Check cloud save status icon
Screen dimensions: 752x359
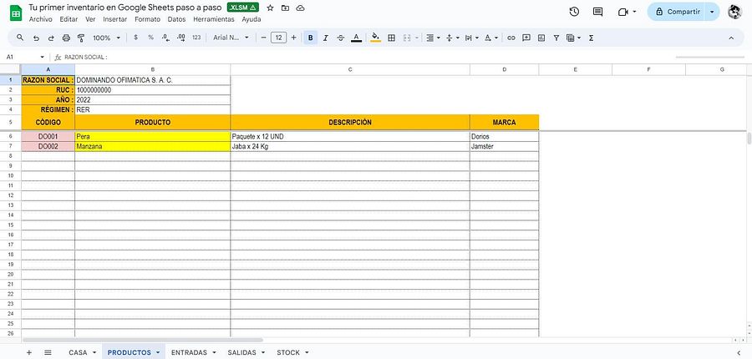(300, 8)
